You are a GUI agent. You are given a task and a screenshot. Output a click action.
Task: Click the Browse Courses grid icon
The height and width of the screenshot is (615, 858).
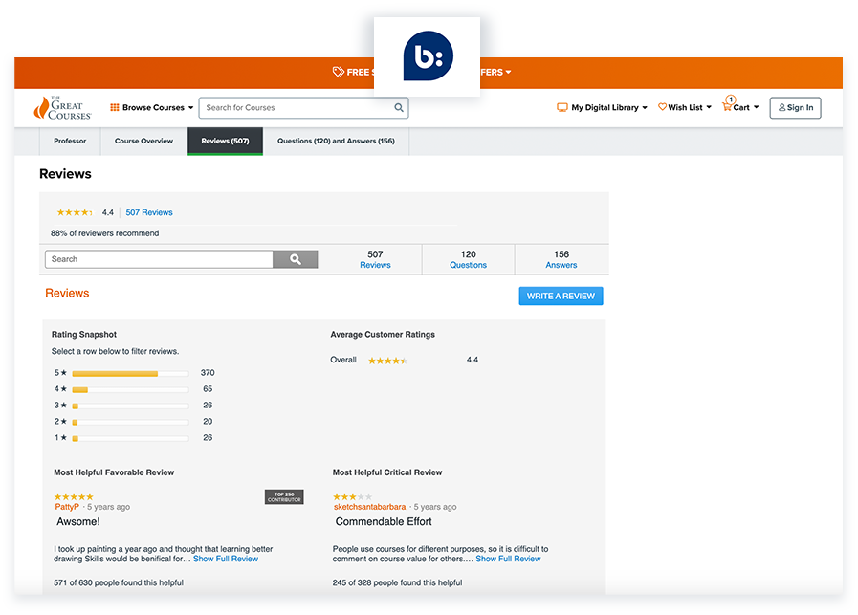pos(115,107)
